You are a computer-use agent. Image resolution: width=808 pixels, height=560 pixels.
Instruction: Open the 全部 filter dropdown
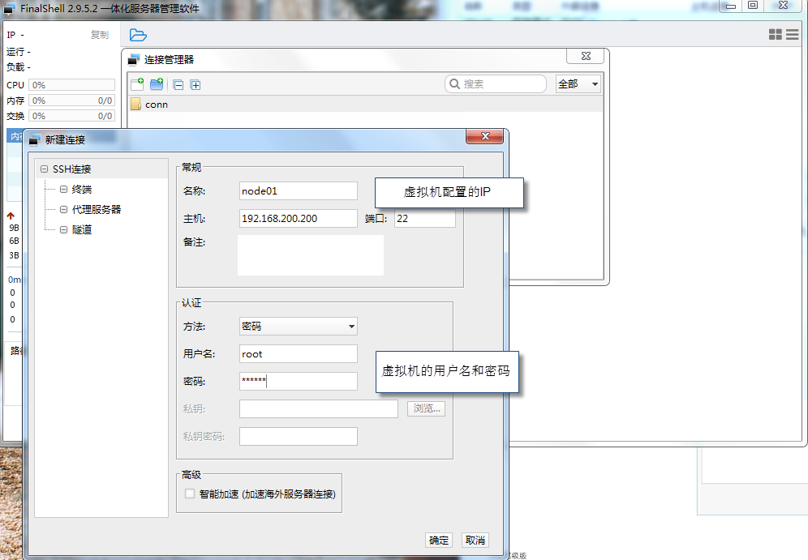point(578,83)
